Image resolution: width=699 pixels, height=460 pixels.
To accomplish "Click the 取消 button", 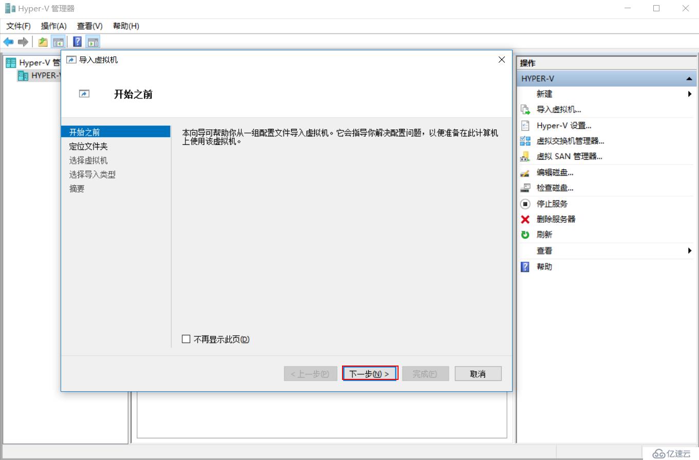I will pos(478,374).
